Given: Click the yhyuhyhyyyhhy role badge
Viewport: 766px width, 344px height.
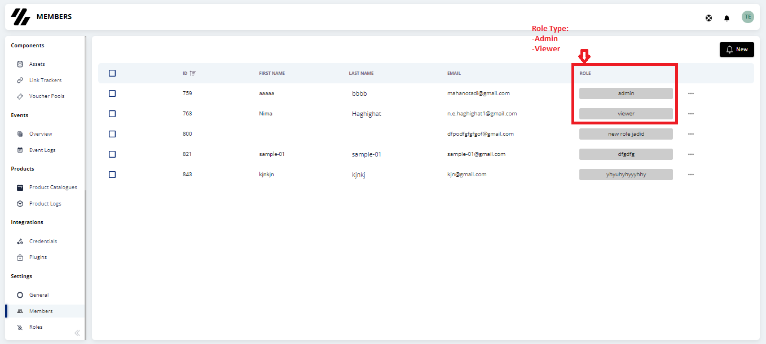Looking at the screenshot, I should pos(626,175).
